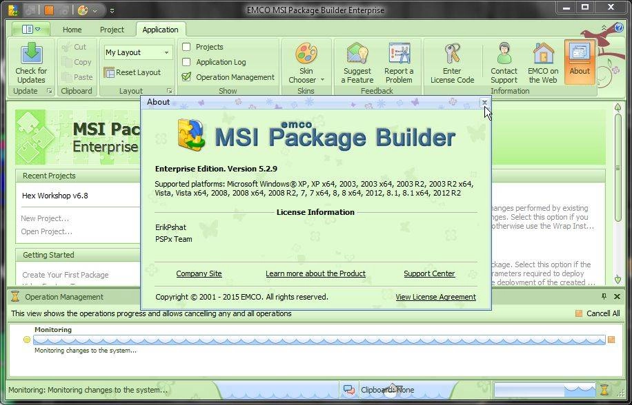This screenshot has height=405, width=632.
Task: Open Hex Workshop v6.8 recent project
Action: (55, 196)
